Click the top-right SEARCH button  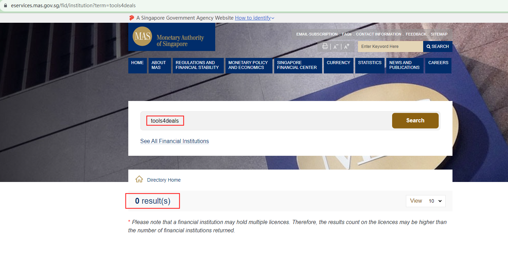(438, 47)
